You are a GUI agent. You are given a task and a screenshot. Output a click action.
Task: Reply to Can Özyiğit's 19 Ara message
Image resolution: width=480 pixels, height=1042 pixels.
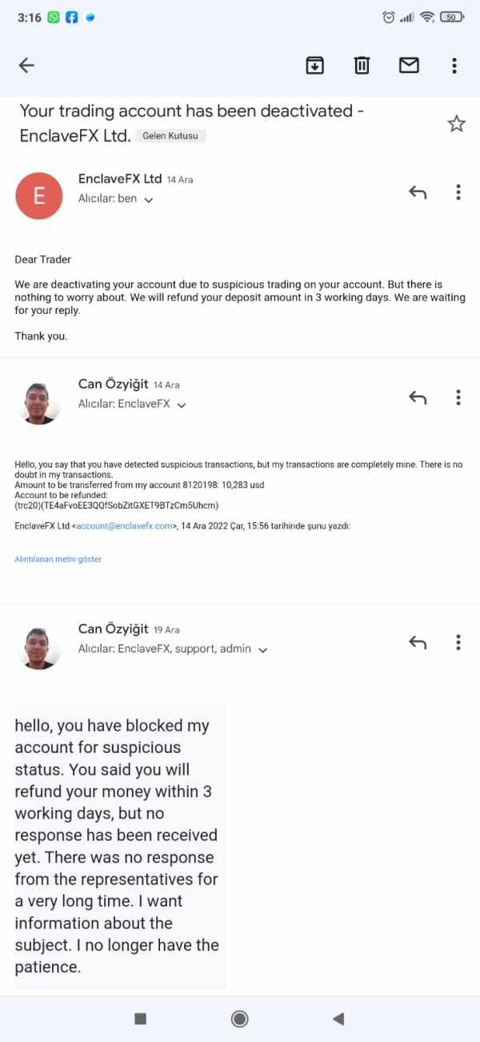tap(418, 642)
